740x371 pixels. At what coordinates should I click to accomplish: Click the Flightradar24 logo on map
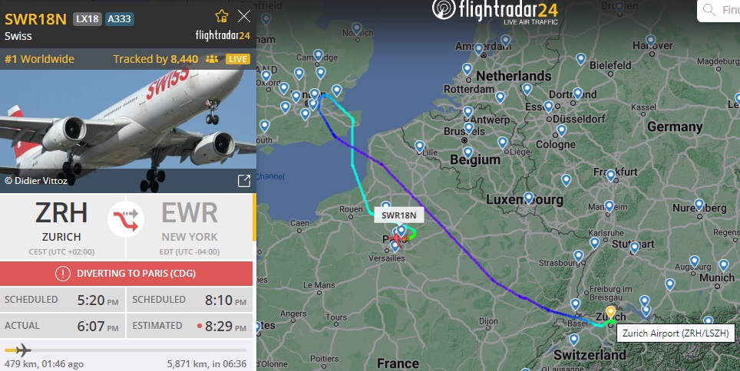pyautogui.click(x=495, y=11)
